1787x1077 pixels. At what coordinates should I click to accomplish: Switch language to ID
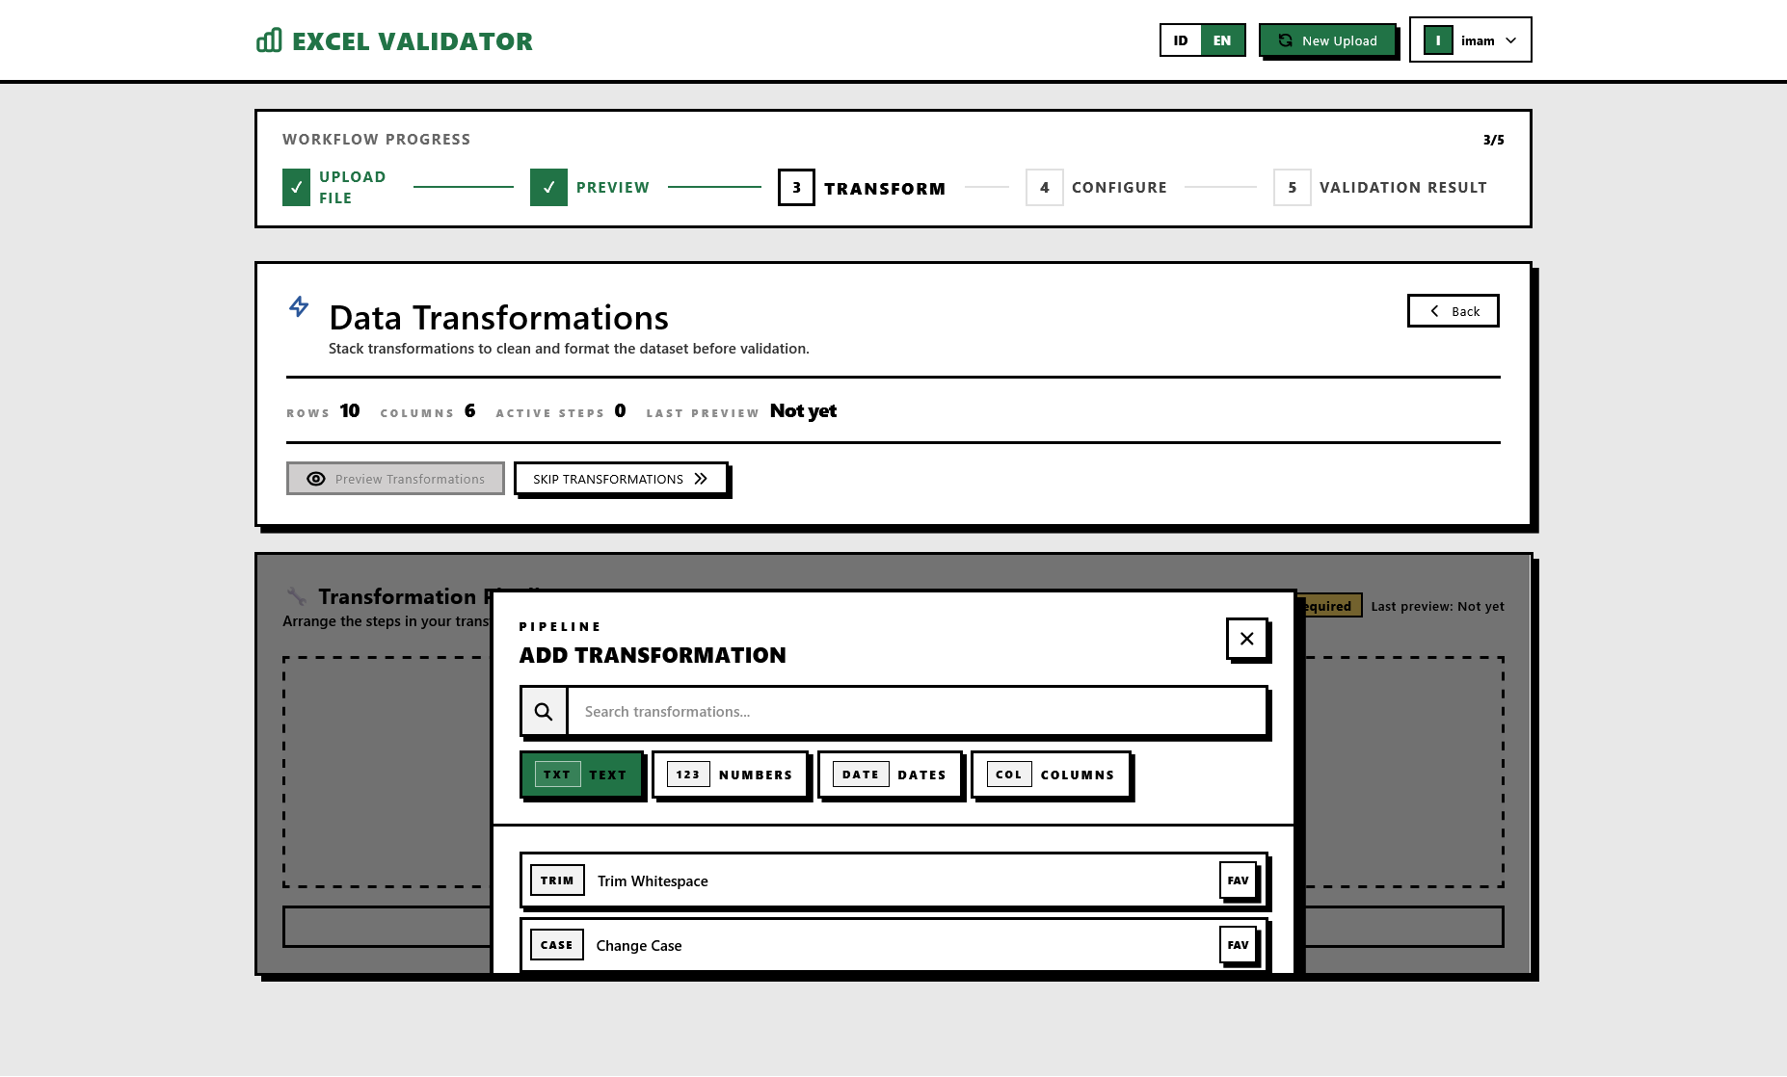click(1181, 40)
